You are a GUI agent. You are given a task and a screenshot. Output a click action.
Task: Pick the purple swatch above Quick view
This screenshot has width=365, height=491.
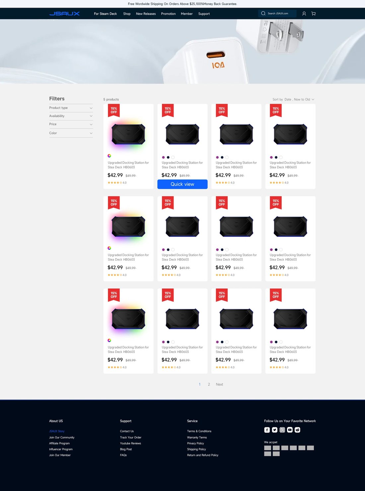click(163, 157)
